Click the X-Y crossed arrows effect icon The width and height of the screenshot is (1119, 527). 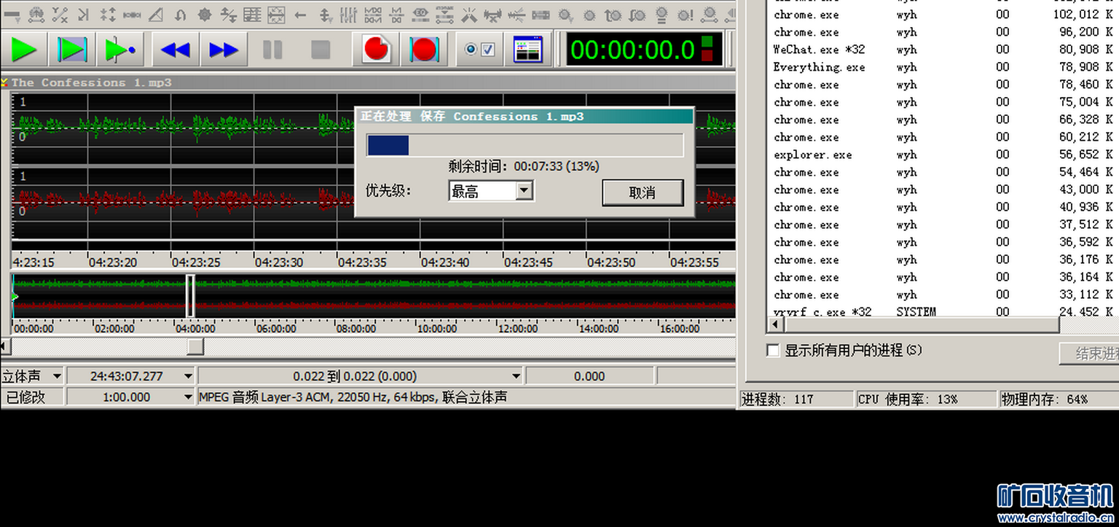60,14
